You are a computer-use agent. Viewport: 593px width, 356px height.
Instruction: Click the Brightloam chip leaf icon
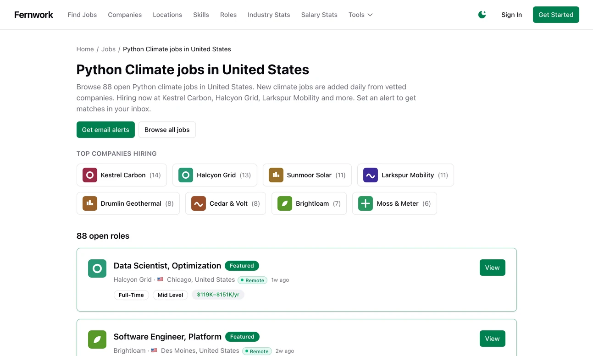pos(285,203)
